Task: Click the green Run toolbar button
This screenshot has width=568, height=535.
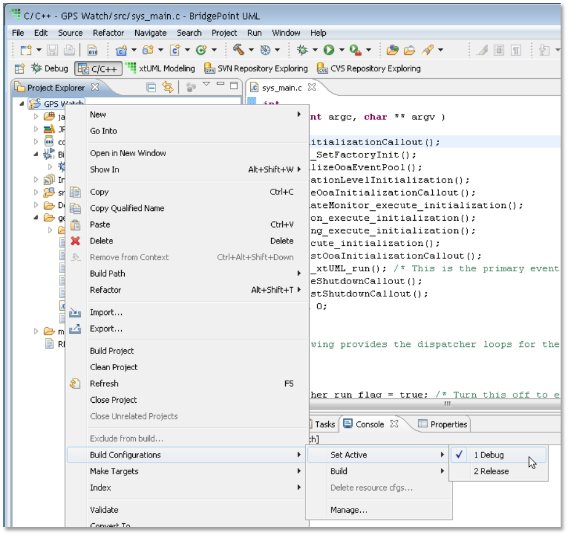Action: (329, 50)
